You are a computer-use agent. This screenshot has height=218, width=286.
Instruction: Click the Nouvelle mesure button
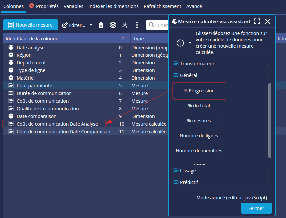(x=30, y=25)
